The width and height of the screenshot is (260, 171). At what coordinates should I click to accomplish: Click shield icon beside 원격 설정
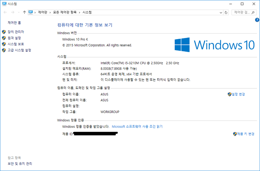4,38
